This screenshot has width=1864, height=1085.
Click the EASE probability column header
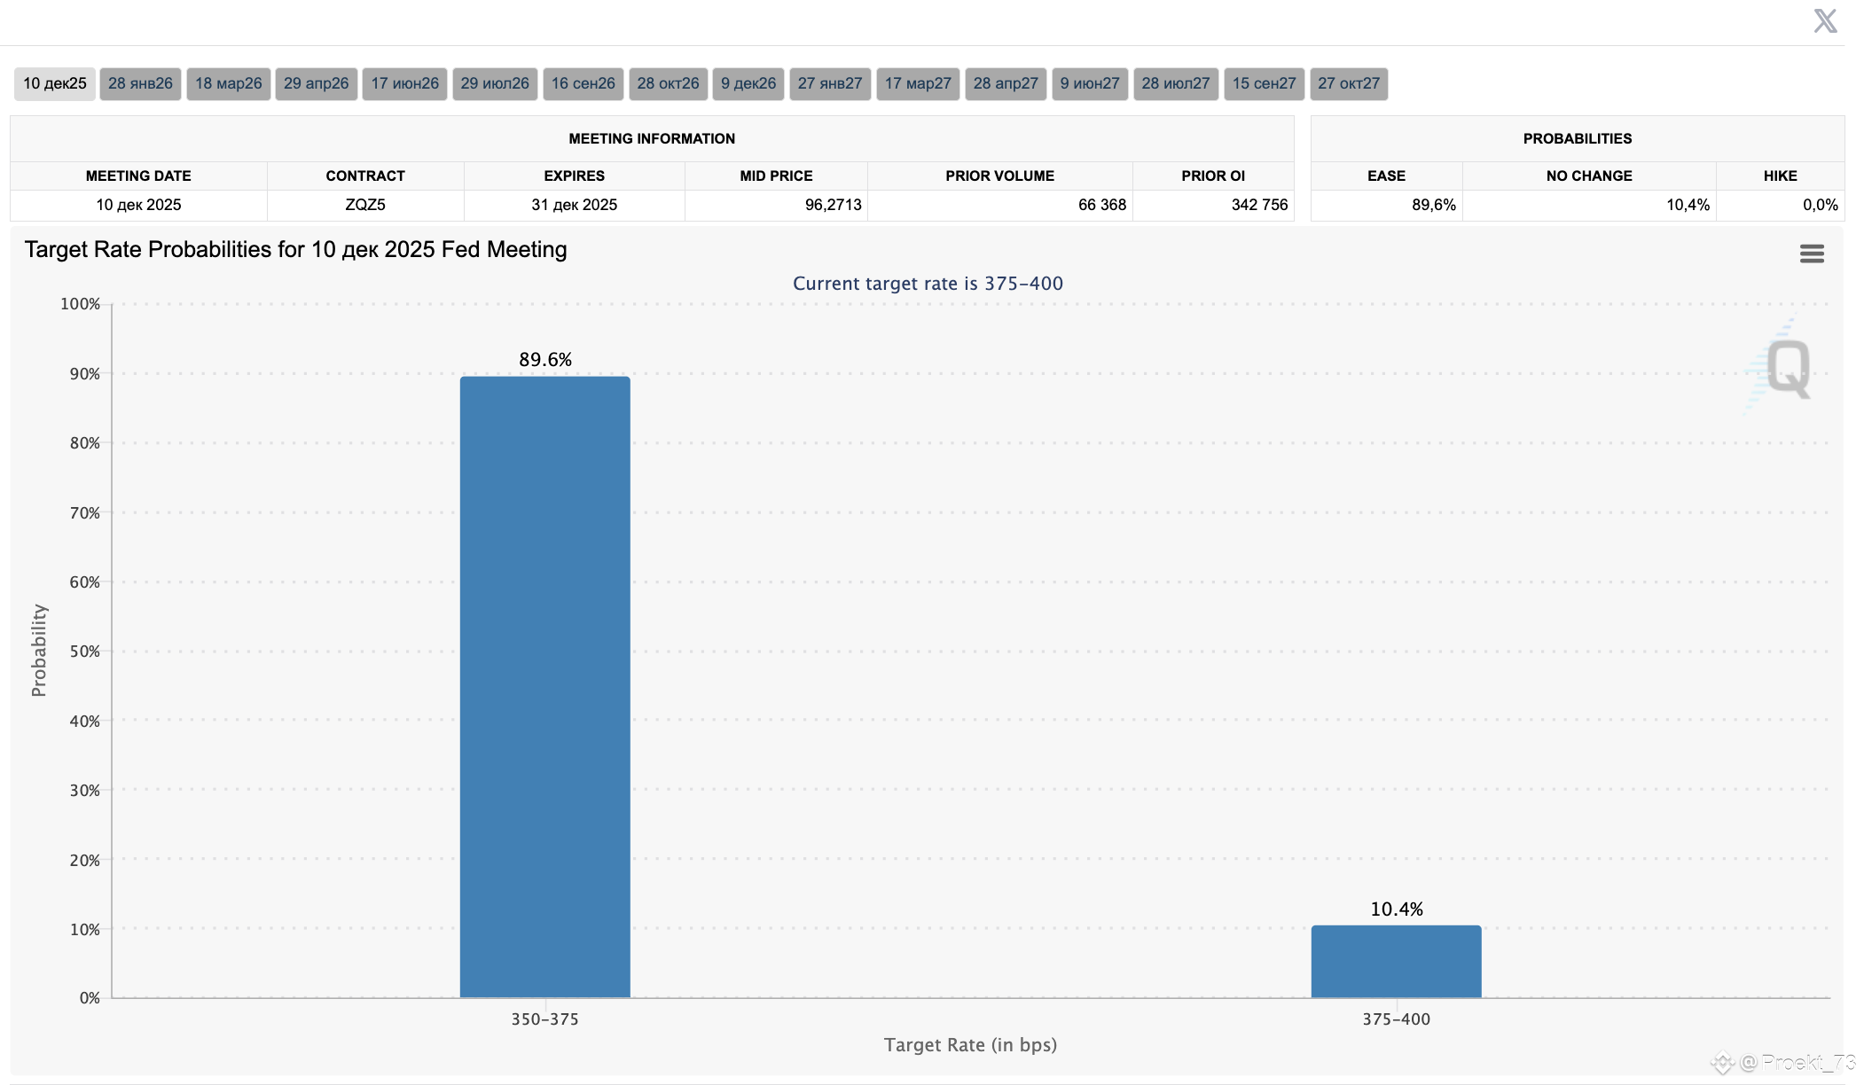[x=1387, y=176]
